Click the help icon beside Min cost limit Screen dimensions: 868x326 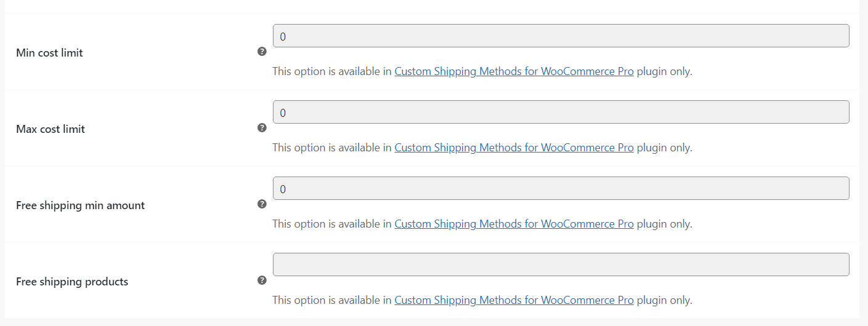click(x=262, y=52)
